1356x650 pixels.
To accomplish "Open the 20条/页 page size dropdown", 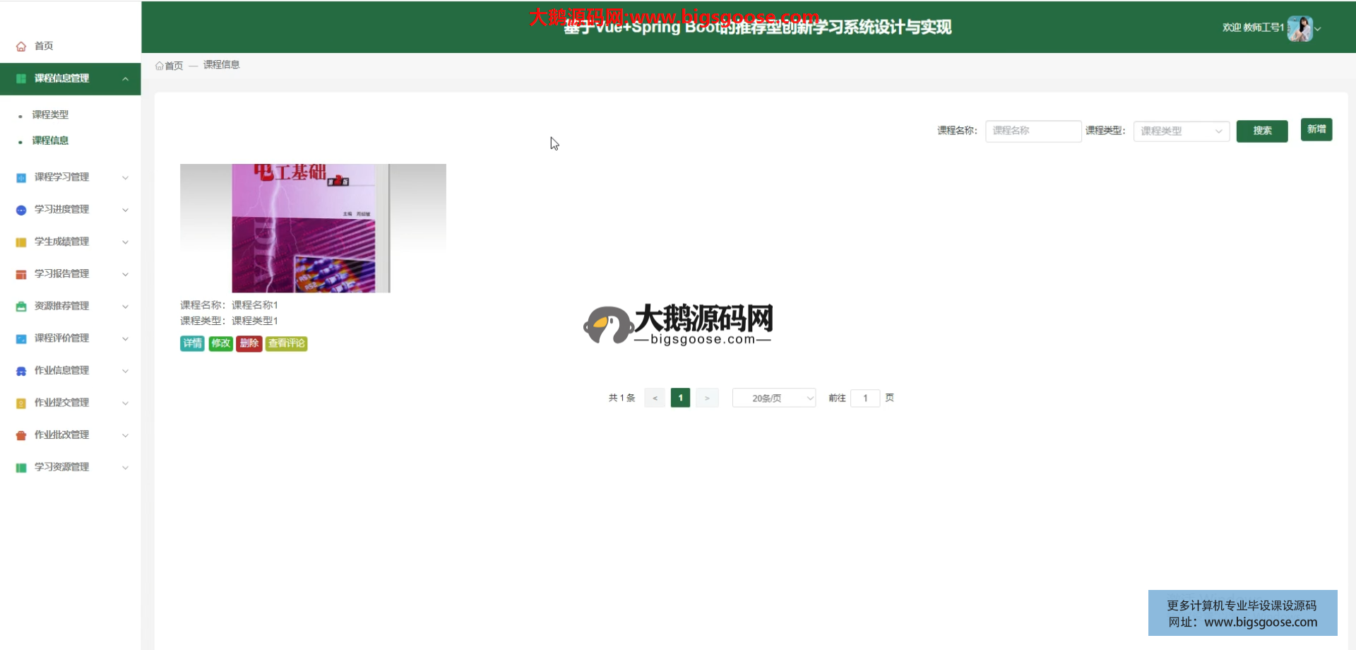I will (773, 398).
